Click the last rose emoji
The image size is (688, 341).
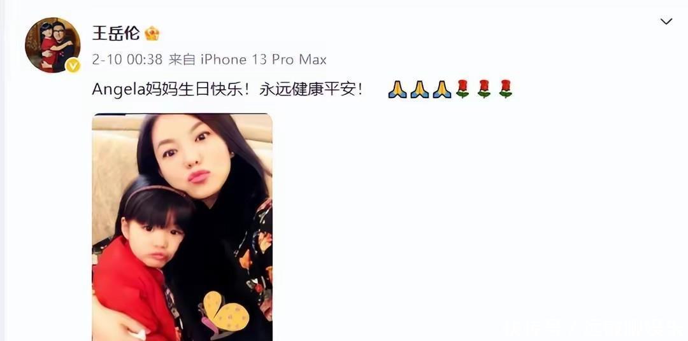tap(505, 89)
